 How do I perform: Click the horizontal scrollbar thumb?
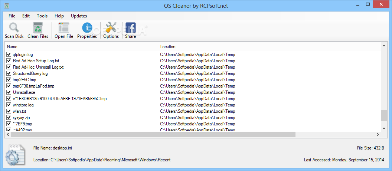click(x=153, y=134)
